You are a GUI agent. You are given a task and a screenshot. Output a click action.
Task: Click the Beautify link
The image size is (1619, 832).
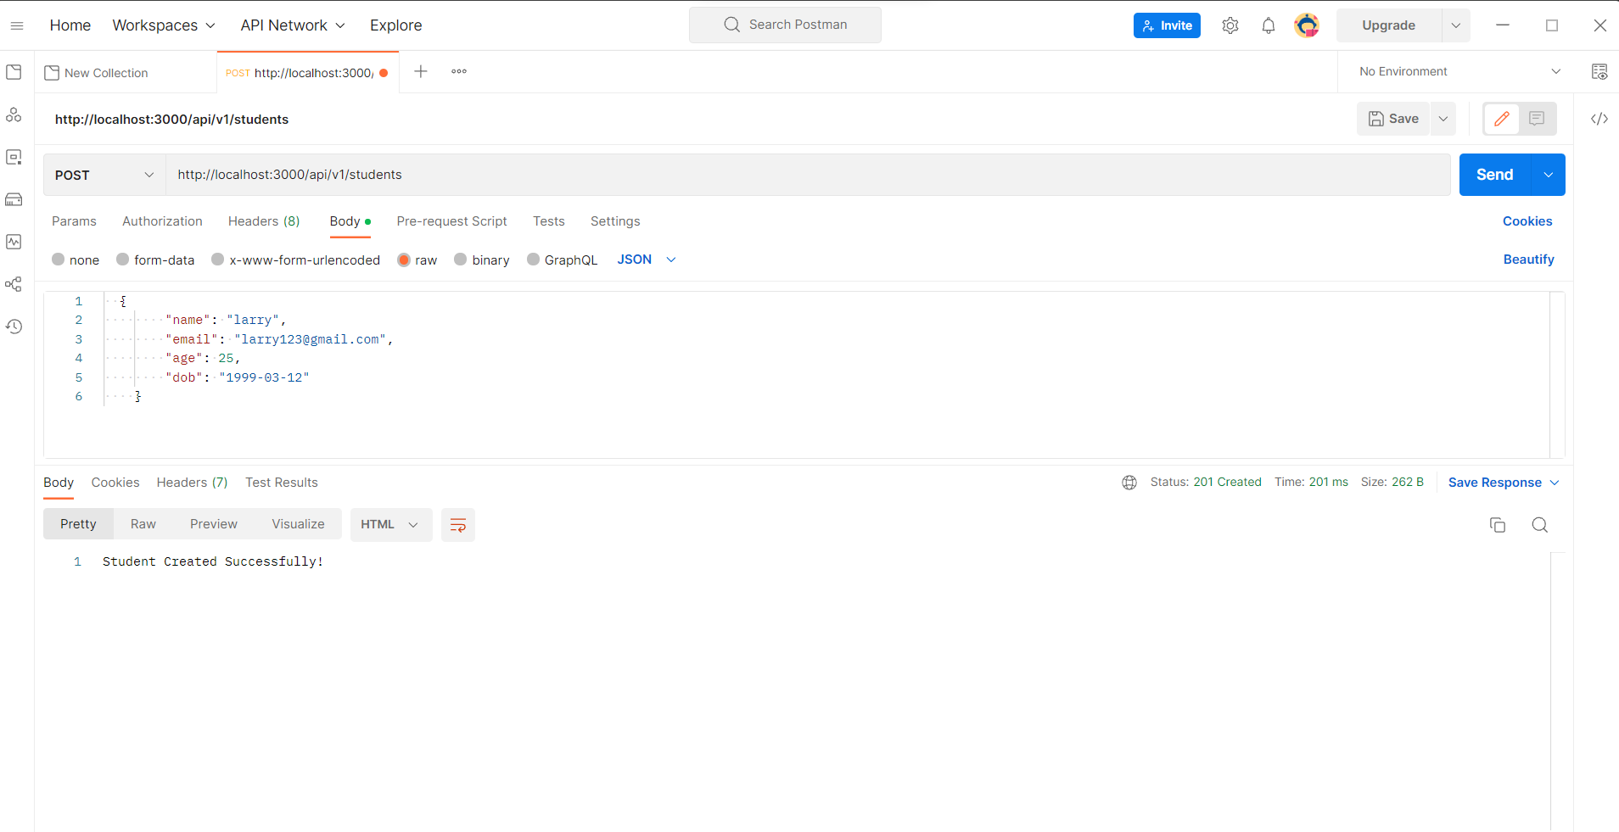1528,260
